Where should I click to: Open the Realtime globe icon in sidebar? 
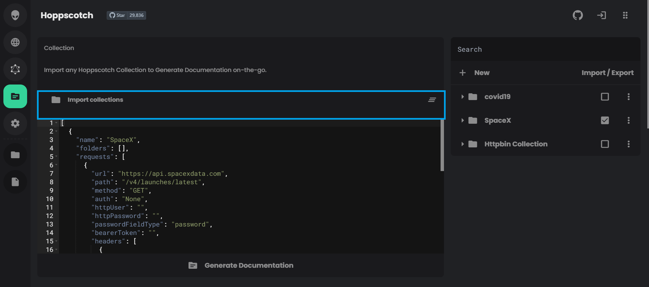15,42
